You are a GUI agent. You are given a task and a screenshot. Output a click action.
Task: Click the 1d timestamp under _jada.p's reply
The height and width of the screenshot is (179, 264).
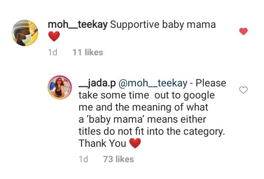pos(83,159)
